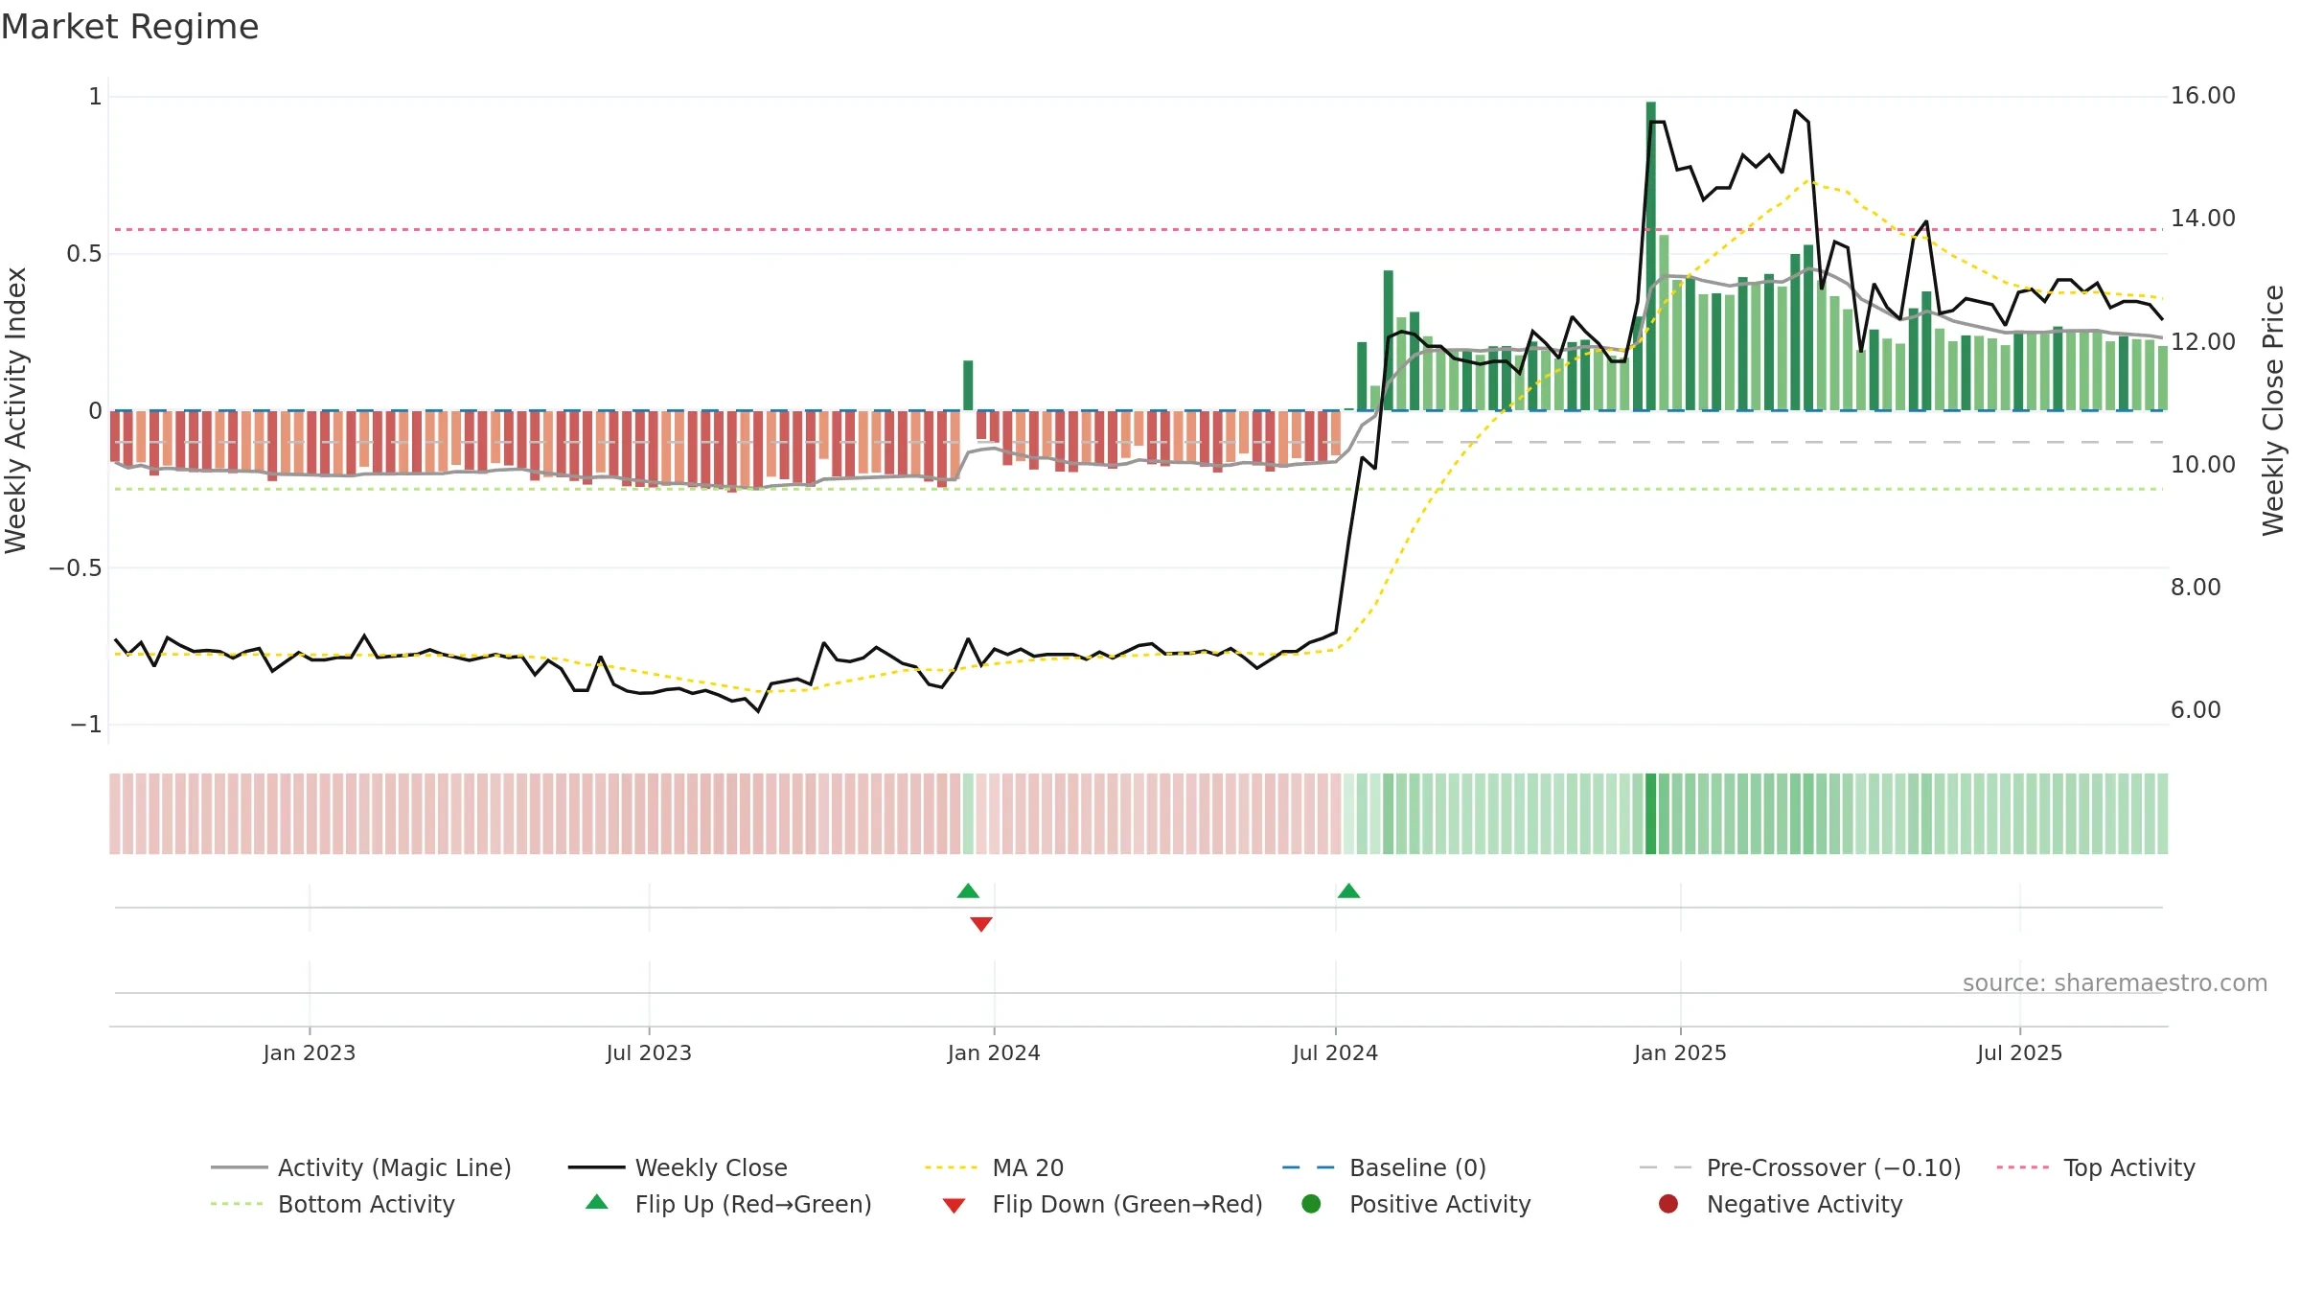
Task: Click the −0.5 activity index label
Action: [75, 568]
